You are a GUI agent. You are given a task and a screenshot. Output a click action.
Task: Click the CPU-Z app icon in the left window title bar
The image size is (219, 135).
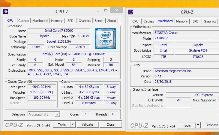6,11
